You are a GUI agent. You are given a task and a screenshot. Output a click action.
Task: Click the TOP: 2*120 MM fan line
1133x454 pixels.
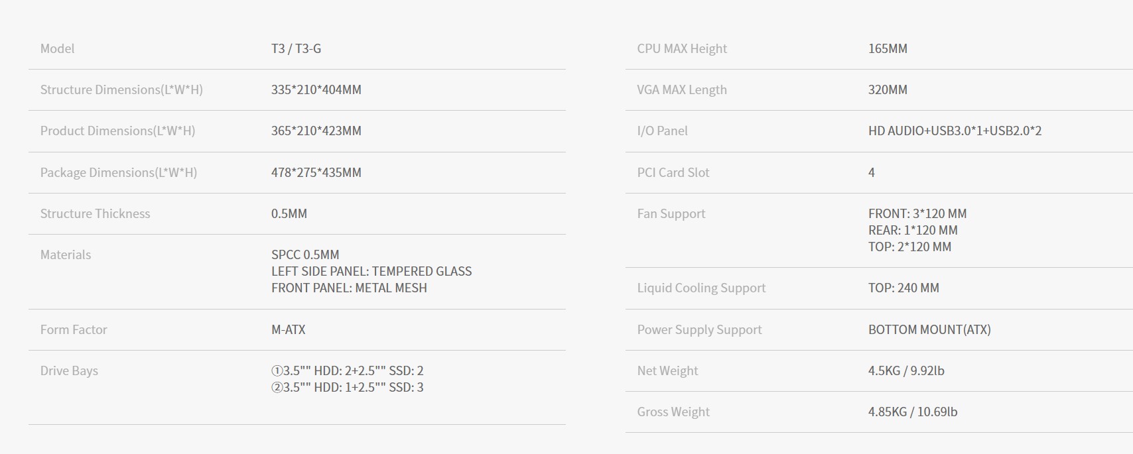(x=909, y=247)
